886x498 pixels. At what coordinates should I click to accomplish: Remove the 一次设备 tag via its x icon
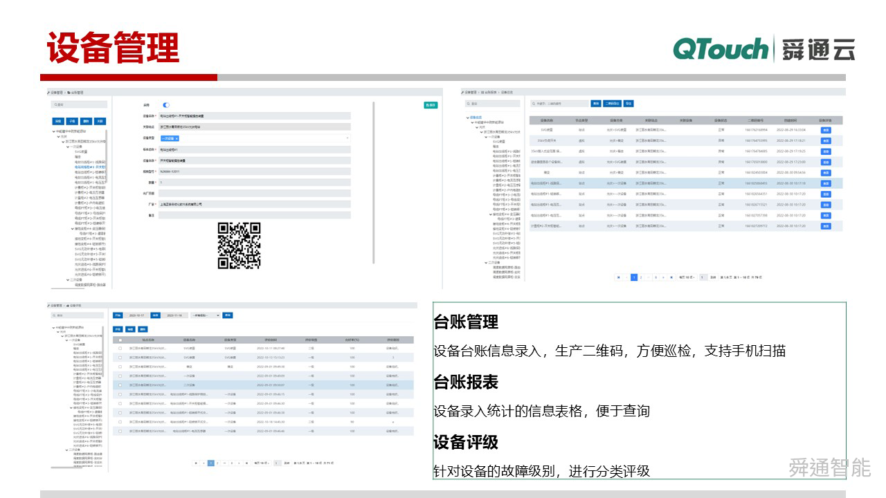[x=178, y=139]
